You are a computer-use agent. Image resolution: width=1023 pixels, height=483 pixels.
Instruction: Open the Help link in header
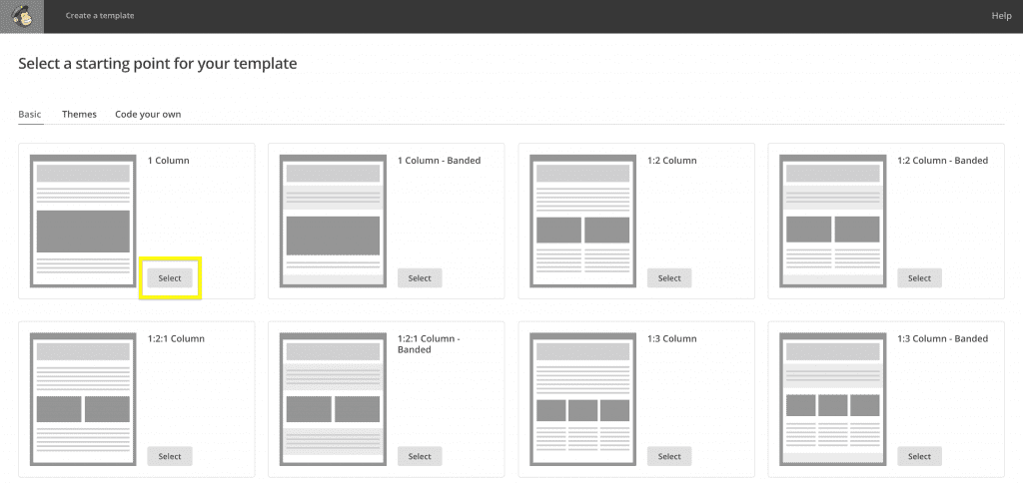coord(1001,16)
